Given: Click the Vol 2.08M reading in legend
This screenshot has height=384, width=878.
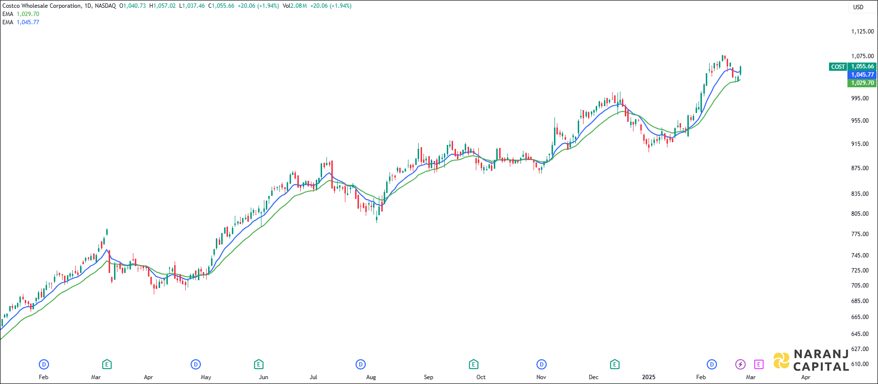Looking at the screenshot, I should 295,6.
